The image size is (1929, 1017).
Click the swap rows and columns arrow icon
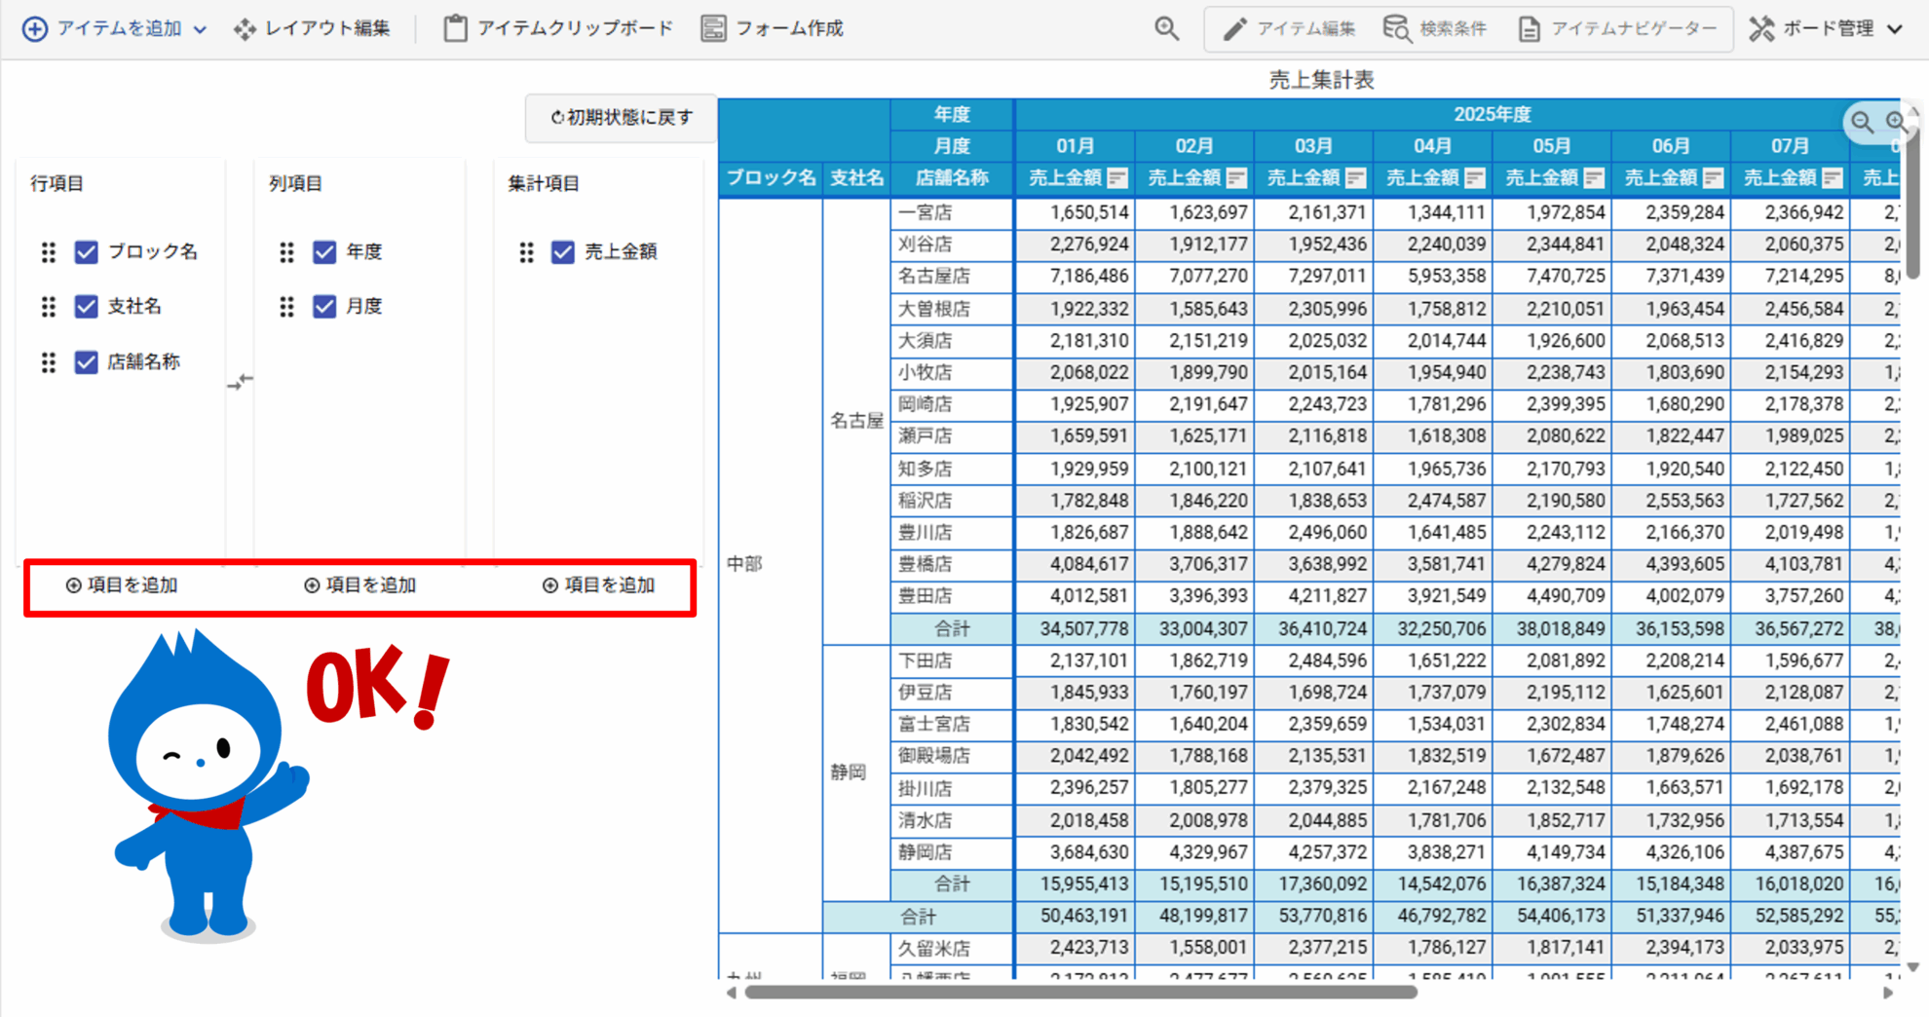tap(240, 382)
